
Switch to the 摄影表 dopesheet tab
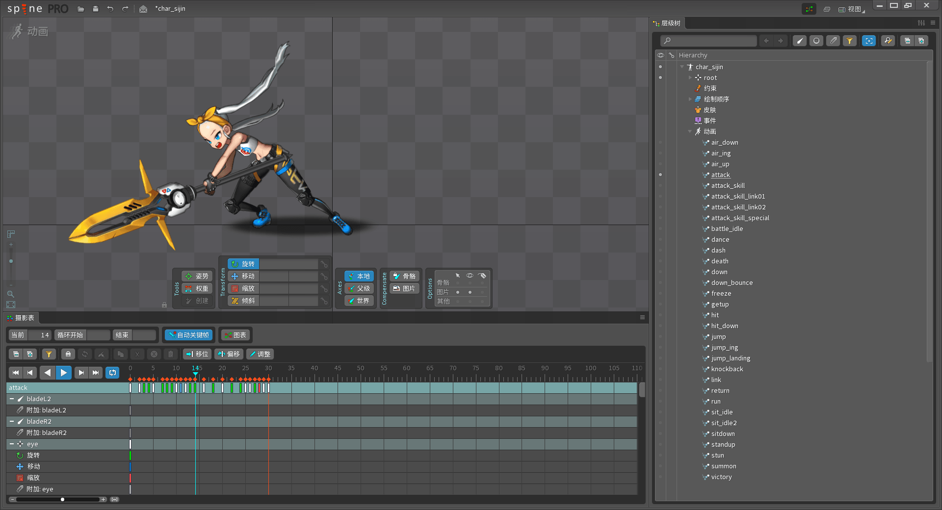21,318
